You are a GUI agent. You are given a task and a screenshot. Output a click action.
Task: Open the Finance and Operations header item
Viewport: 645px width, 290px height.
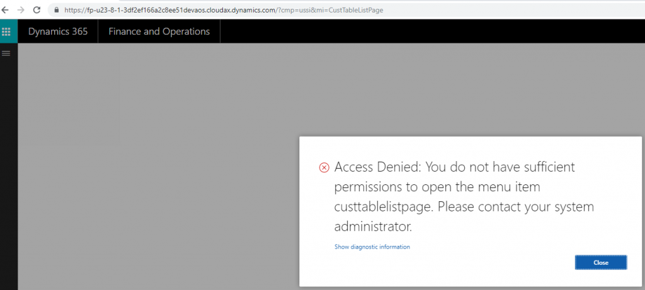tap(159, 31)
